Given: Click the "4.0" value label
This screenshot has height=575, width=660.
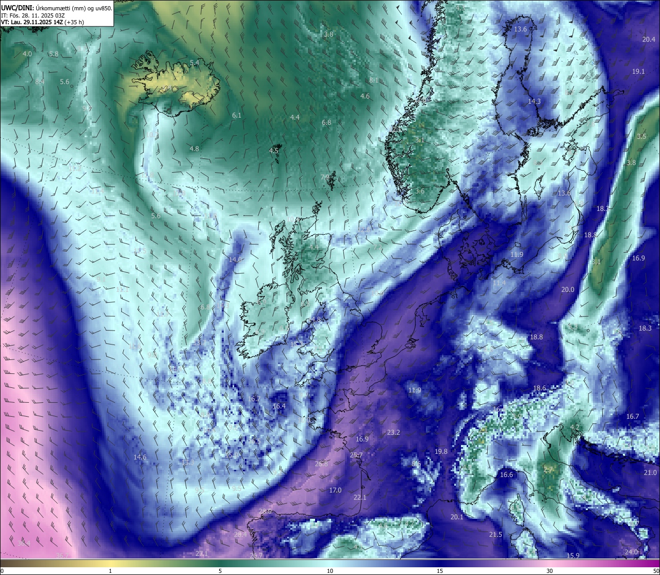Looking at the screenshot, I should click(x=27, y=54).
